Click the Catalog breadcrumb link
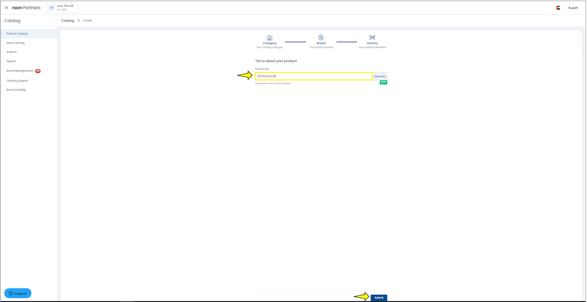Image resolution: width=587 pixels, height=302 pixels. [x=68, y=21]
